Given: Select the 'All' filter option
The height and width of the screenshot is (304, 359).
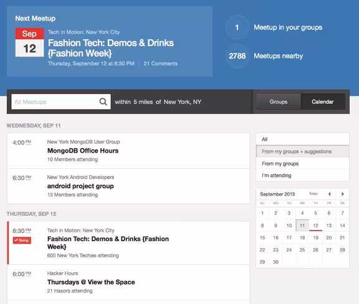Looking at the screenshot, I should [x=302, y=139].
